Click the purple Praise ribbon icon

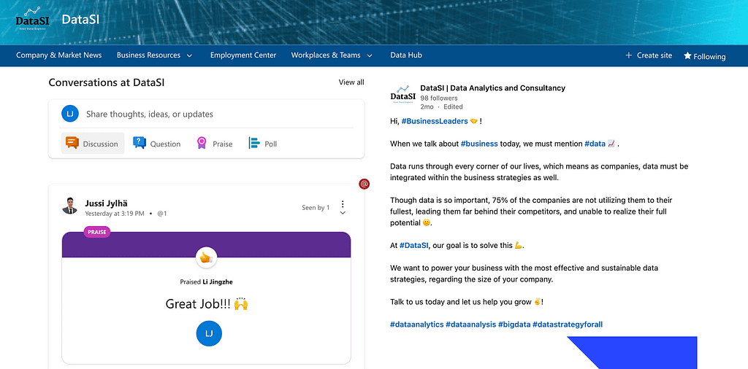coord(202,143)
